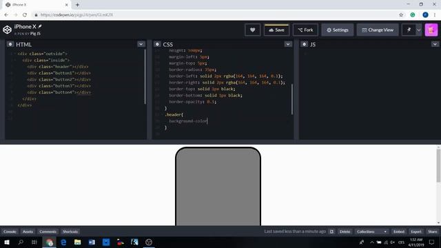Click the site lock icon in the address bar
This screenshot has width=441, height=248.
pyautogui.click(x=36, y=15)
